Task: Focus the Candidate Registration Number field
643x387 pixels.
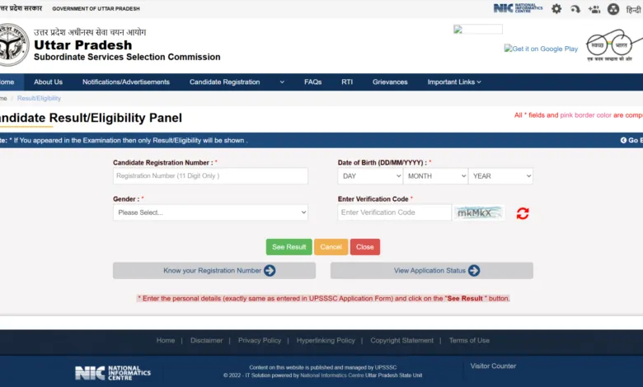Action: click(x=210, y=176)
